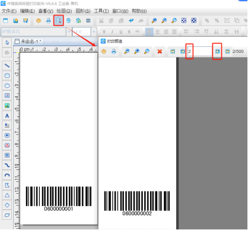The width and height of the screenshot is (248, 230).
Task: Open the 图形(S) menu
Action: [83, 11]
